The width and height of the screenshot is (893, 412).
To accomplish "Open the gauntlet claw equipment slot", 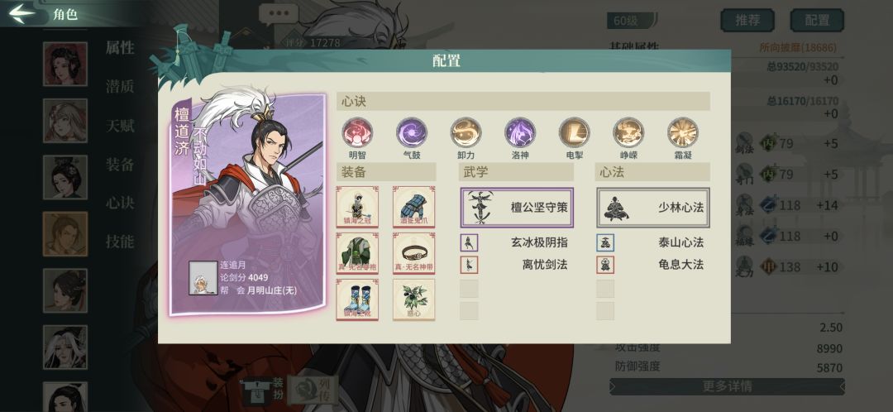I will tap(414, 207).
